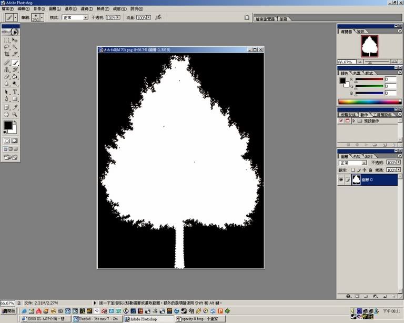Select the Path Selection arrow tool
The image size is (404, 323).
(x=7, y=92)
